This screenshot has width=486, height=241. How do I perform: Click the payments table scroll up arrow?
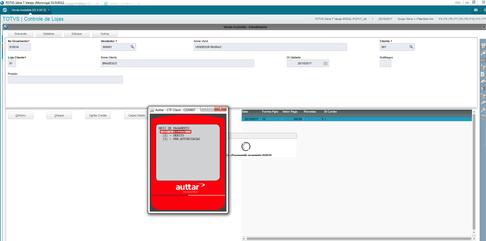pyautogui.click(x=474, y=112)
